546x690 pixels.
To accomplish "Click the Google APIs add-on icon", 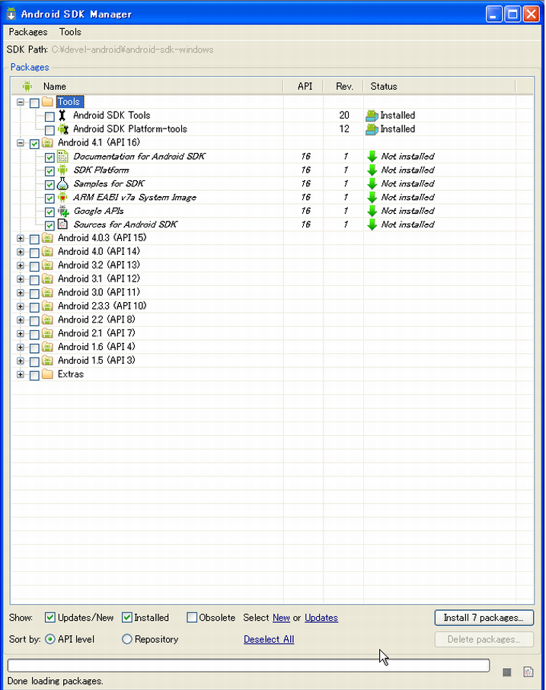I will point(63,211).
